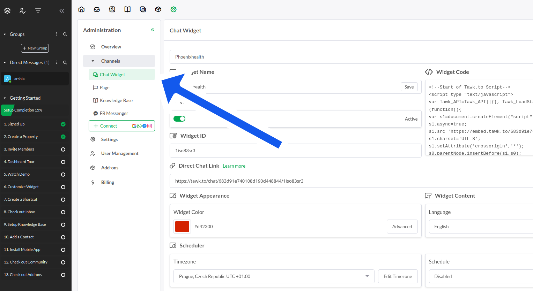Image resolution: width=533 pixels, height=291 pixels.
Task: Click the Direct Chat Link URL field
Action: pyautogui.click(x=314, y=181)
